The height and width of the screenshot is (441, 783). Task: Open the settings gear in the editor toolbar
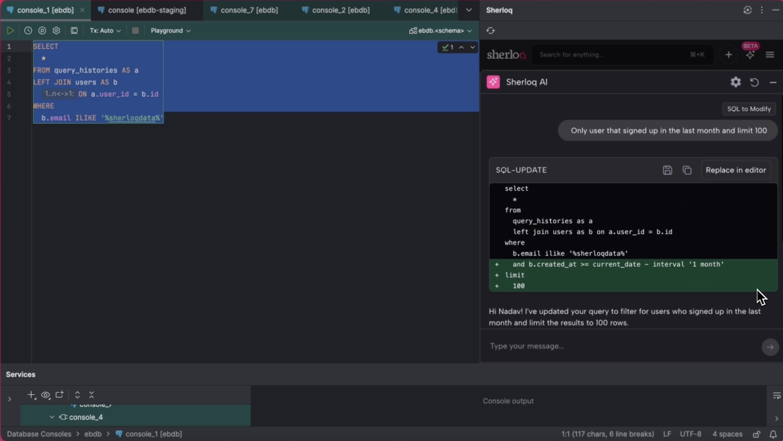[x=57, y=30]
